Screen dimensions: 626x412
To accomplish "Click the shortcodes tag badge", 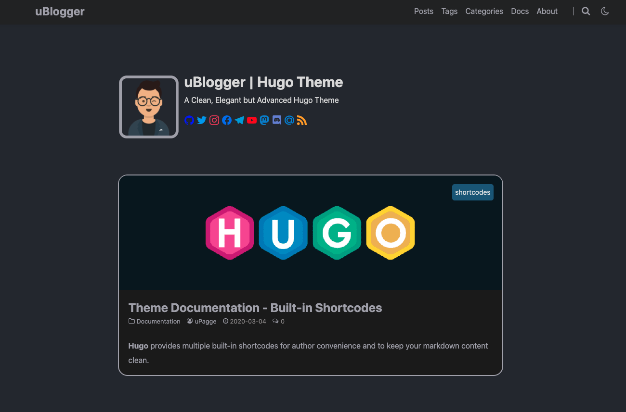I will coord(473,192).
